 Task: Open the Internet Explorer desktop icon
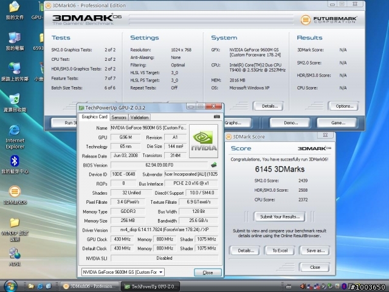(x=15, y=137)
